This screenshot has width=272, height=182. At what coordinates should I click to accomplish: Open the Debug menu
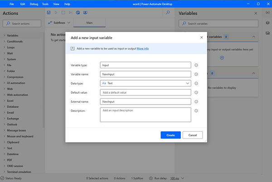tap(34, 4)
